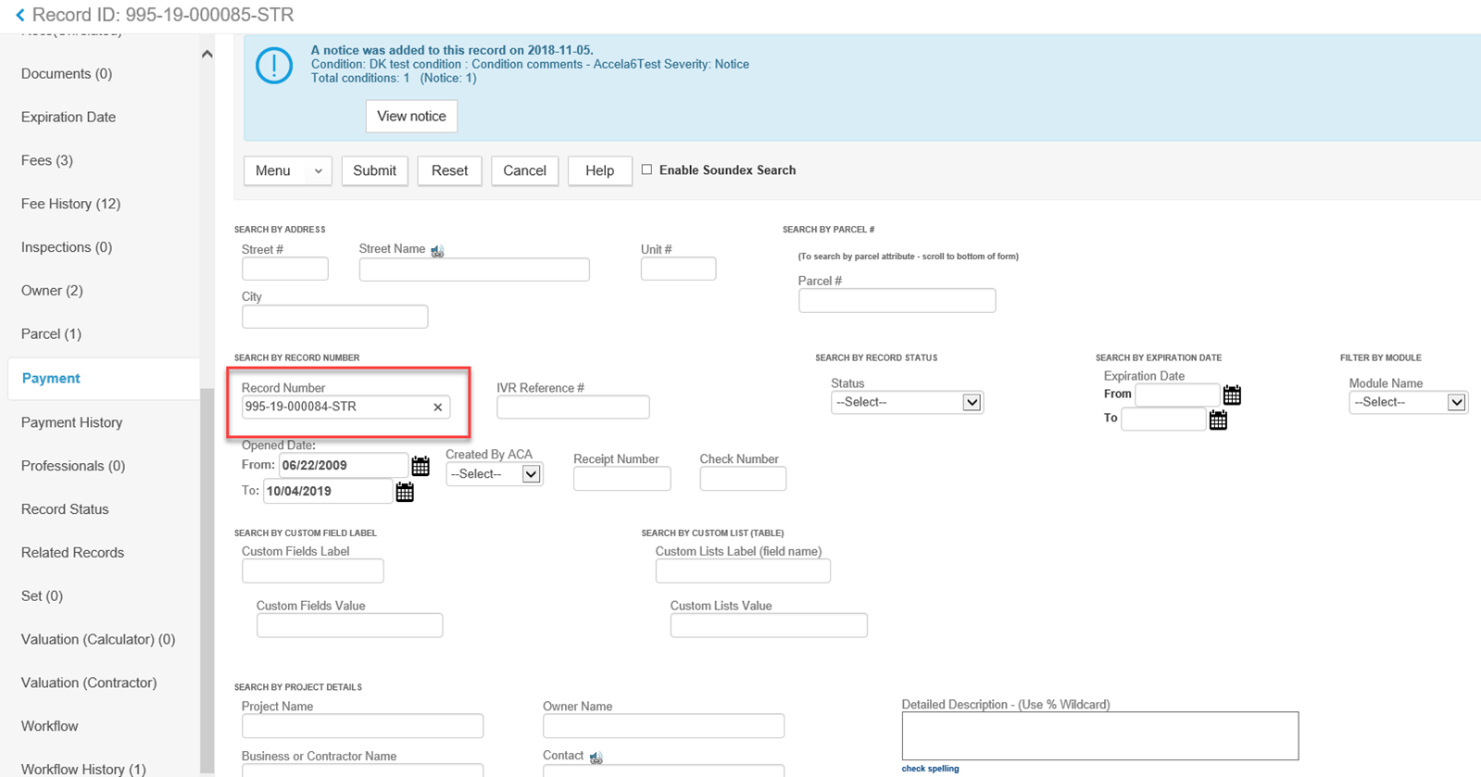This screenshot has height=777, width=1481.
Task: Open calendar for Expiration Date From
Action: tap(1232, 395)
